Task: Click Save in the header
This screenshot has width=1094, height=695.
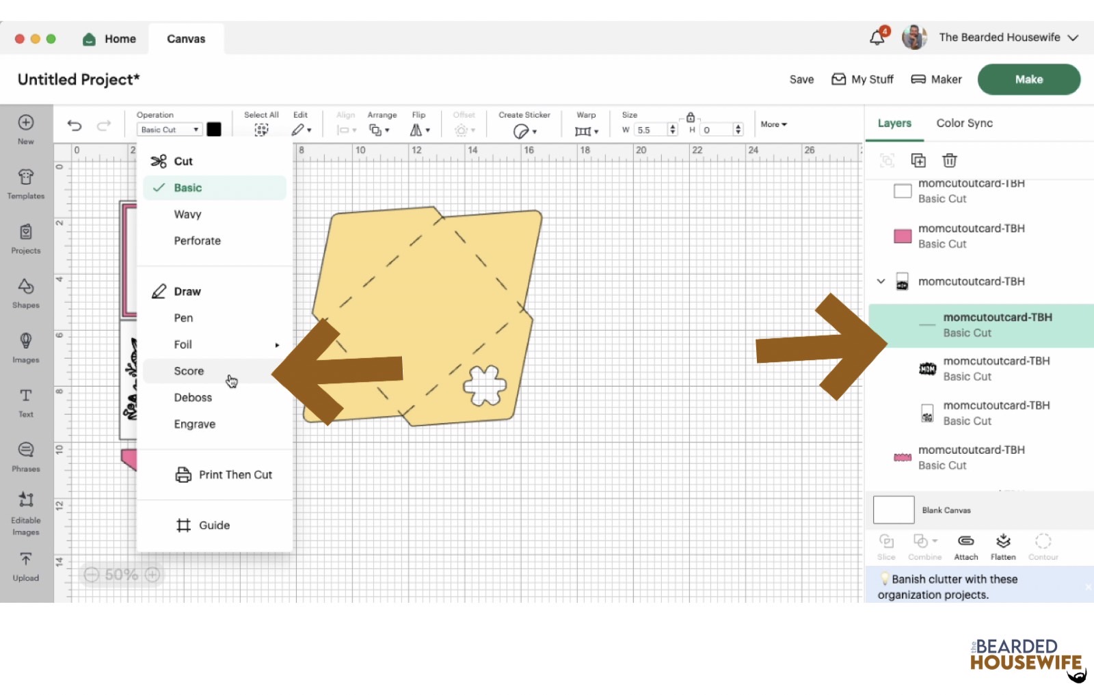Action: pyautogui.click(x=801, y=79)
